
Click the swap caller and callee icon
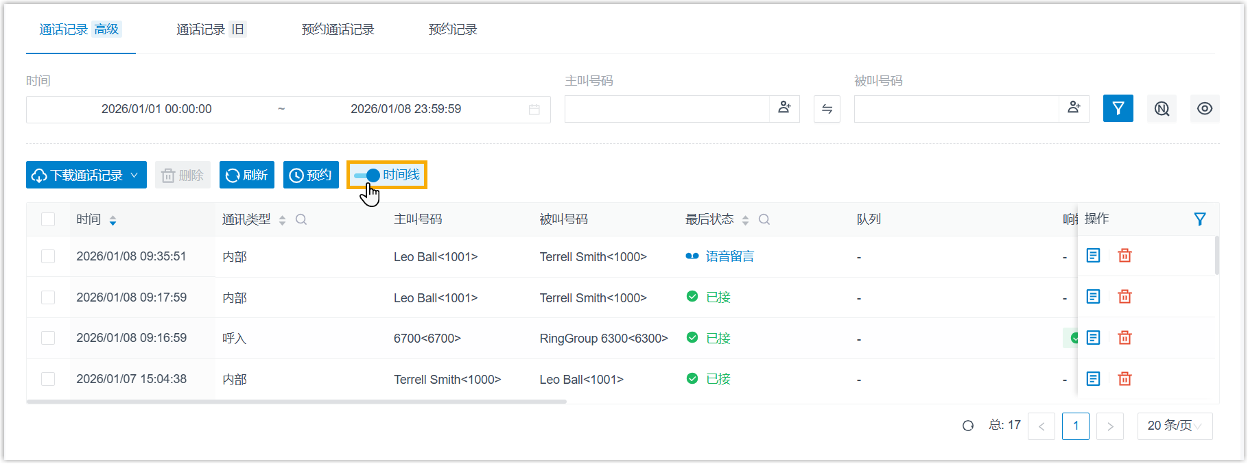coord(827,109)
